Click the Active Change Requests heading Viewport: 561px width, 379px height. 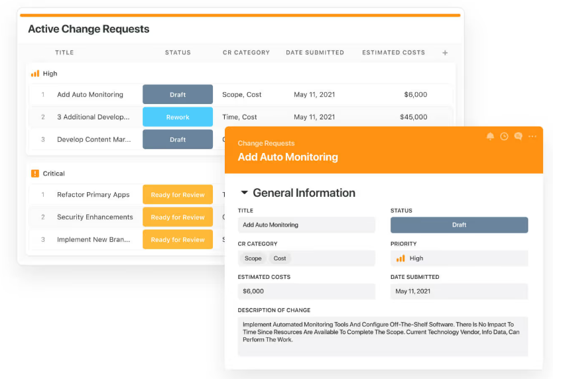89,29
